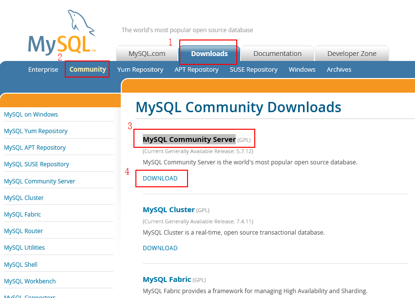The width and height of the screenshot is (415, 298).
Task: Choose Windows in the navigation bar
Action: coord(302,69)
